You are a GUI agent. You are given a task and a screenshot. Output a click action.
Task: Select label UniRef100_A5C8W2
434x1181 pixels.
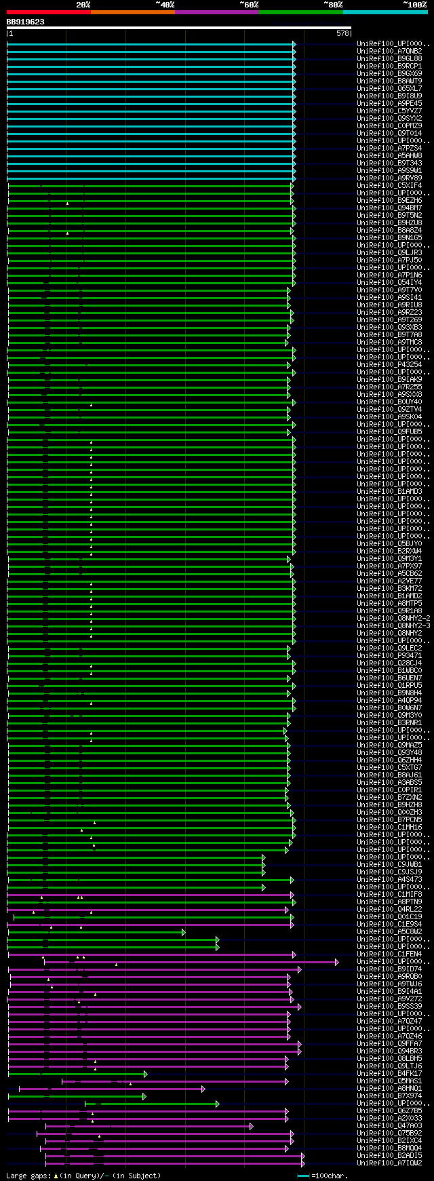(x=389, y=931)
